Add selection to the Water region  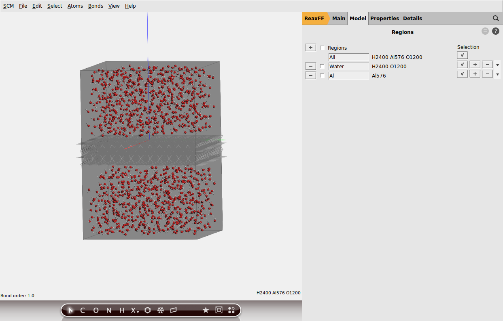pos(475,64)
